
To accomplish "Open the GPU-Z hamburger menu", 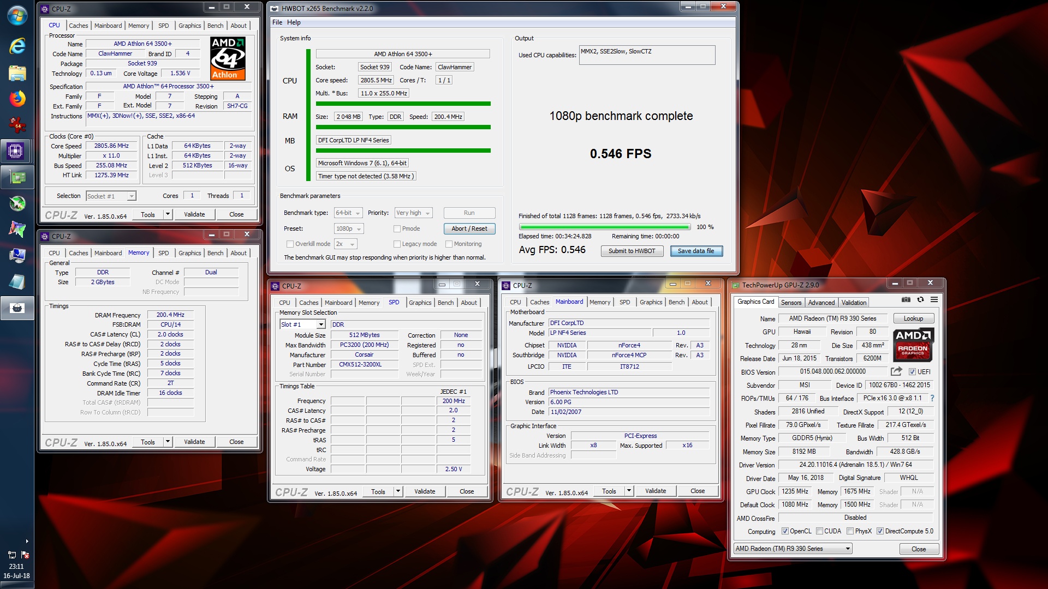I will pos(934,299).
